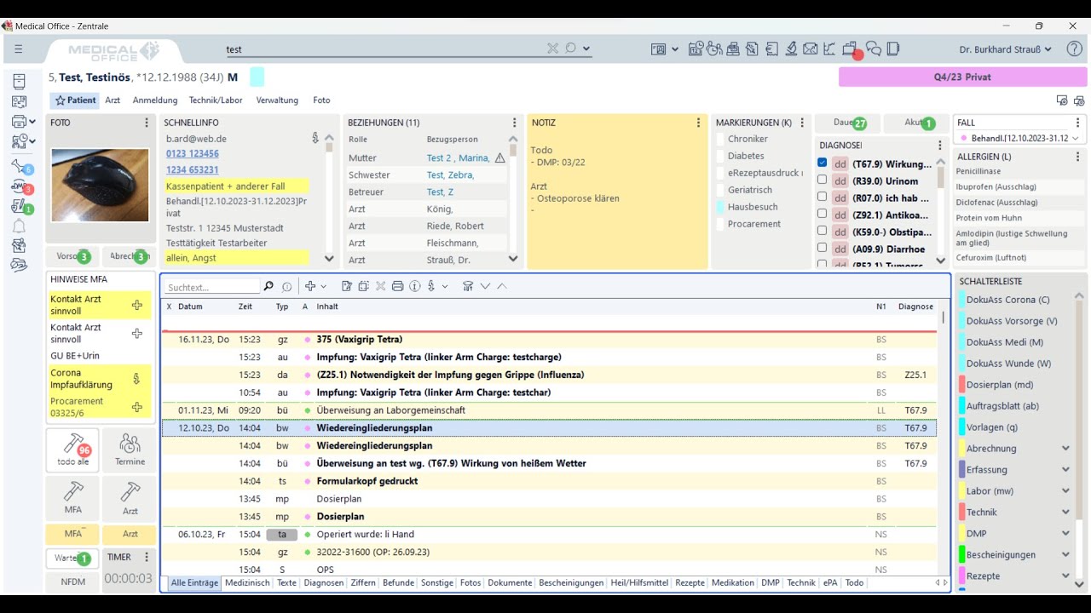Expand the Rezepte section in Schalterleiste
The image size is (1091, 613).
(x=1065, y=576)
